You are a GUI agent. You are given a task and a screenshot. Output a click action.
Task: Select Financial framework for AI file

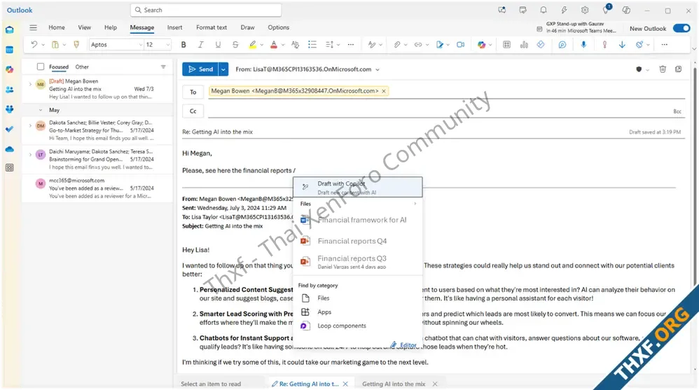tap(357, 220)
